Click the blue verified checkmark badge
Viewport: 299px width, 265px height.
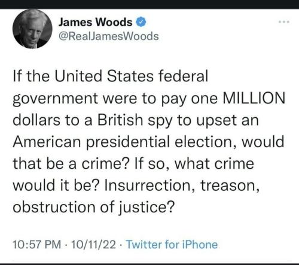141,22
